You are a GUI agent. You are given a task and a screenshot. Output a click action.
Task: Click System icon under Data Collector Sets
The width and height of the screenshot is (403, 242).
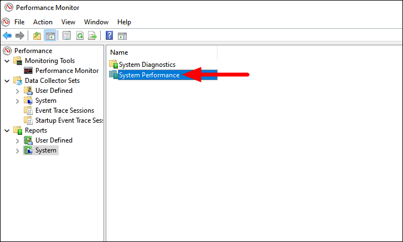coord(28,101)
